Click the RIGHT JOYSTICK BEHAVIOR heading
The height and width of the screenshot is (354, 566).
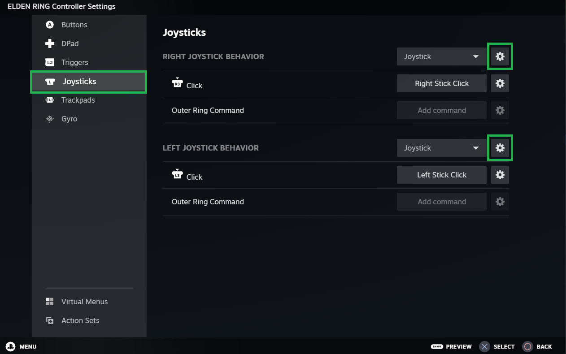213,56
